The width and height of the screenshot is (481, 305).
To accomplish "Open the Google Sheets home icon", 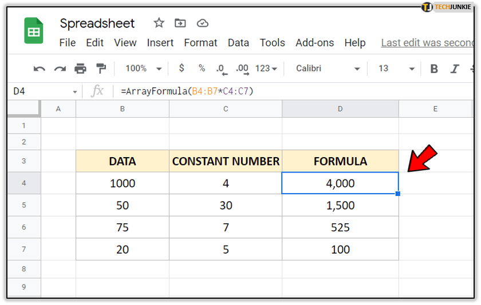I will [34, 30].
